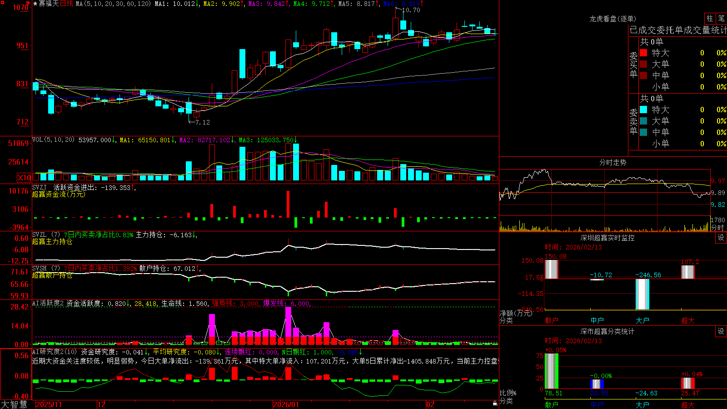Click the 分时走势 panel title
This screenshot has height=409, width=727.
(612, 162)
